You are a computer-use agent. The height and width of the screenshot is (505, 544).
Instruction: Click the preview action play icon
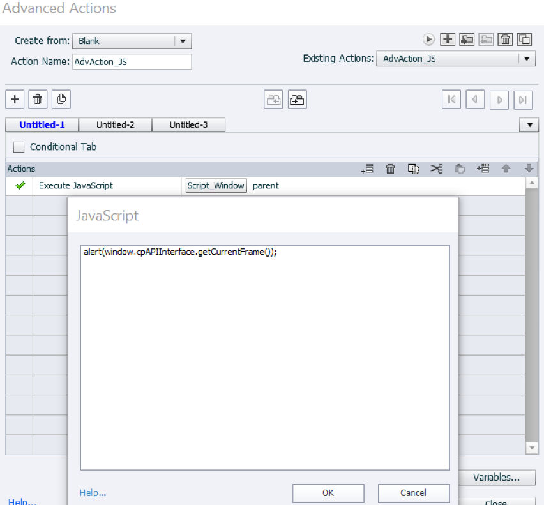[x=428, y=40]
